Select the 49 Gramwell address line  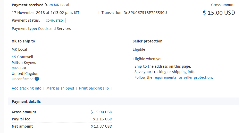click(22, 57)
